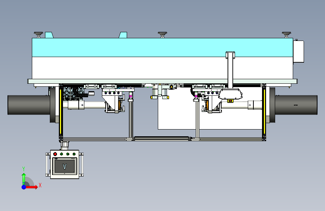Viewport: 325px width, 211px height.
Task: Click the green Y axis arrow of the triad
Action: 24,179
